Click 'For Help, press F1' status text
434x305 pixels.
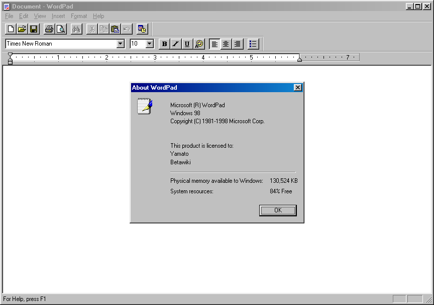[25, 299]
